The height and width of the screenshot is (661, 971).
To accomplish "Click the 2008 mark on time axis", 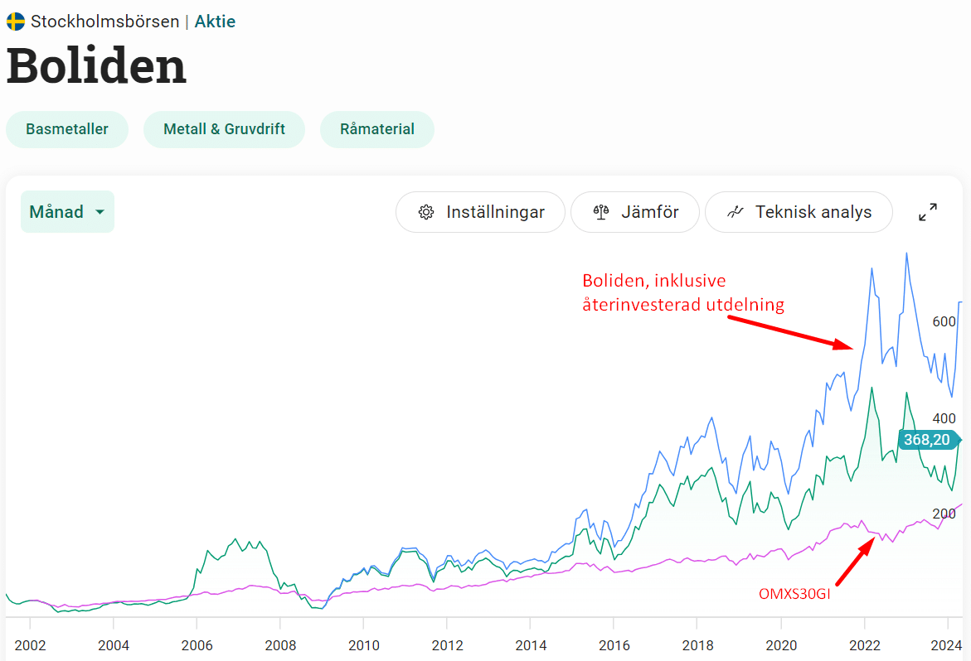I will [x=280, y=644].
